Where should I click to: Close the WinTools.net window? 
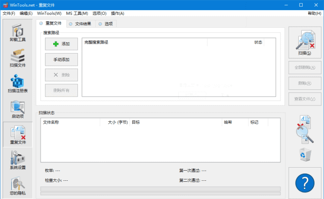[x=316, y=5]
